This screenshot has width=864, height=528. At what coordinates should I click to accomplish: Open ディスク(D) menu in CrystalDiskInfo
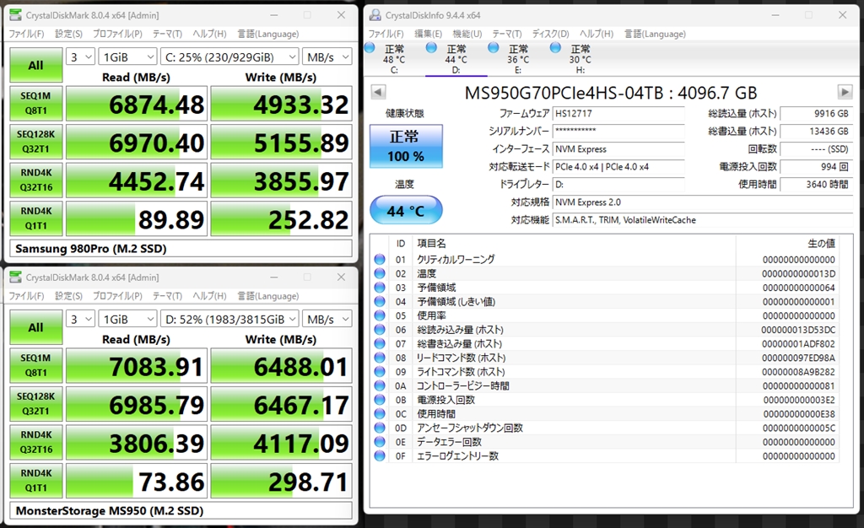tap(550, 34)
